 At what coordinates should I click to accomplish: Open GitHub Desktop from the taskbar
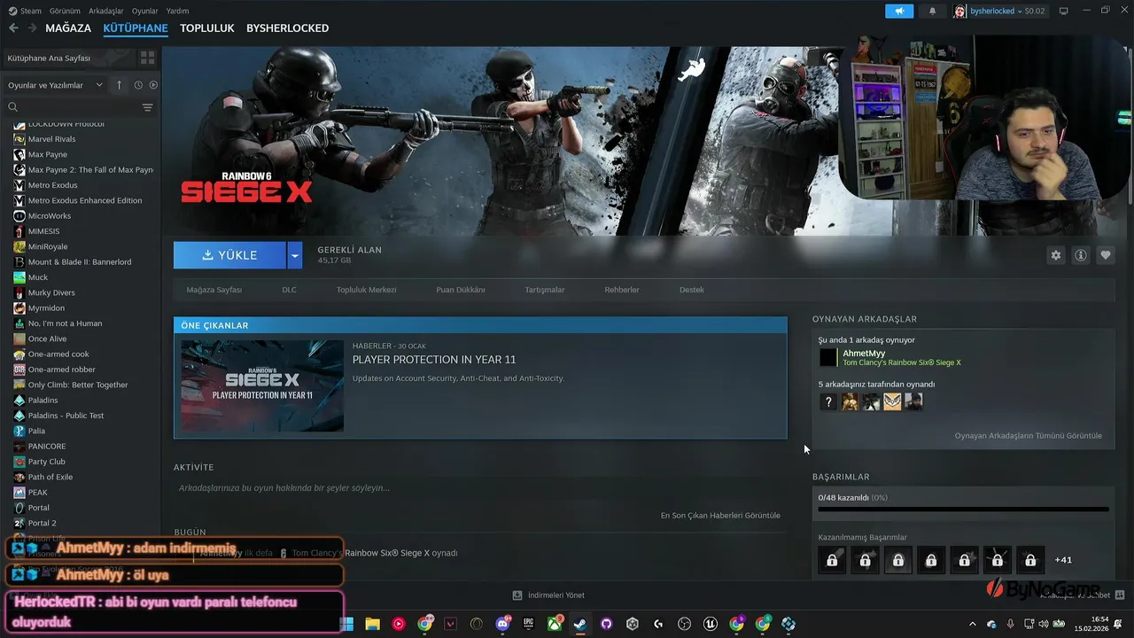(607, 624)
